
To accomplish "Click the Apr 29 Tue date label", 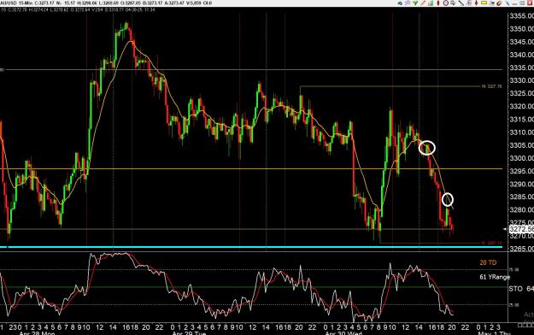I will pos(189,333).
